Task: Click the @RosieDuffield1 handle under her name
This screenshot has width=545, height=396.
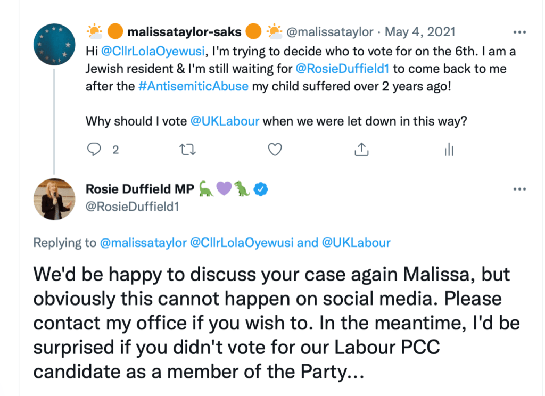Action: 132,206
